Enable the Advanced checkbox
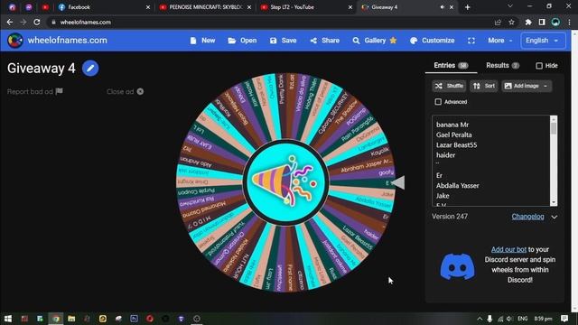The width and height of the screenshot is (578, 325). (x=438, y=102)
